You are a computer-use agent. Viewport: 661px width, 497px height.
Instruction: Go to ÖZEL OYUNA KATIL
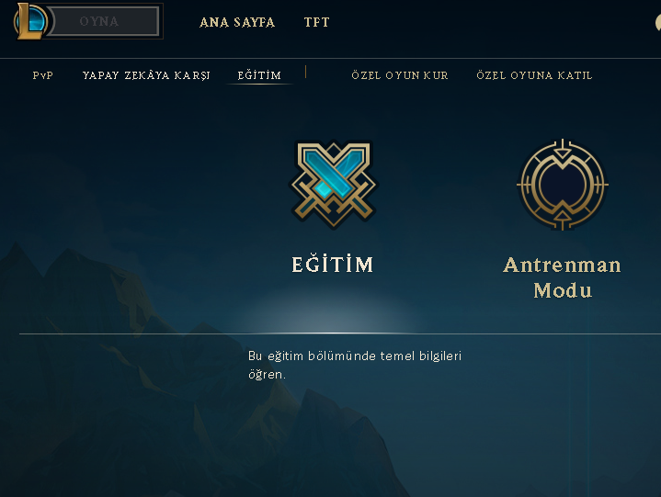click(x=534, y=75)
